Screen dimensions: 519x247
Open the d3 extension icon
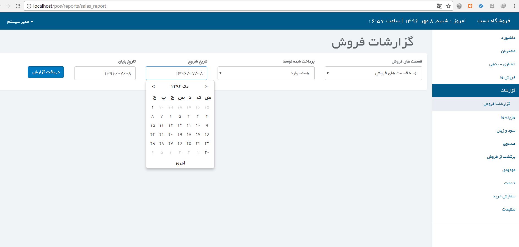(x=492, y=6)
